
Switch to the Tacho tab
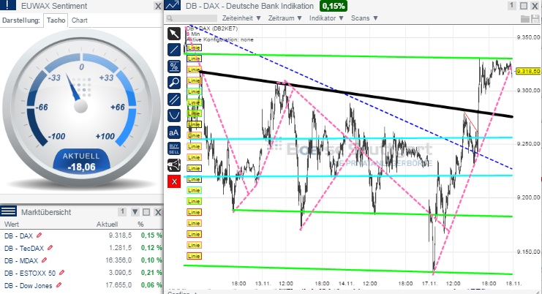pos(56,20)
